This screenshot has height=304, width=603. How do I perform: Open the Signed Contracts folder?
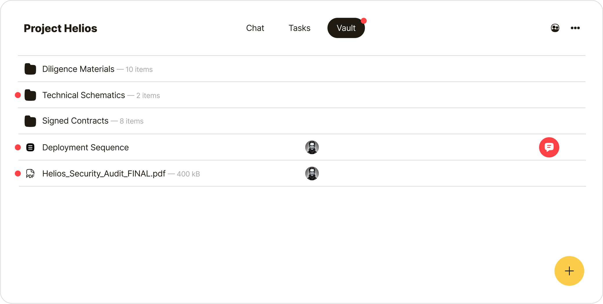[75, 121]
